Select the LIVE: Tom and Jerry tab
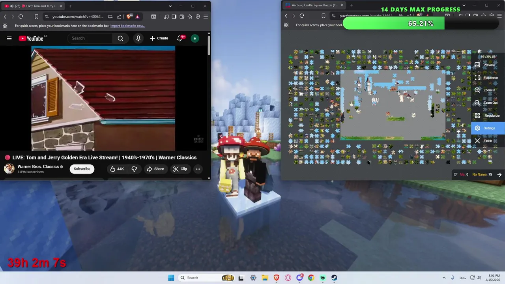Image resolution: width=505 pixels, height=284 pixels. coord(34,6)
